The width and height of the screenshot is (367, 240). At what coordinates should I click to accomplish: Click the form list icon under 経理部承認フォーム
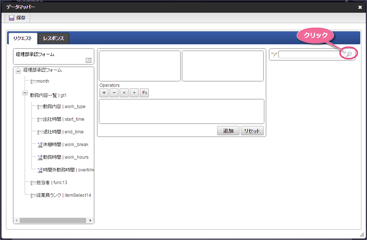[x=89, y=60]
